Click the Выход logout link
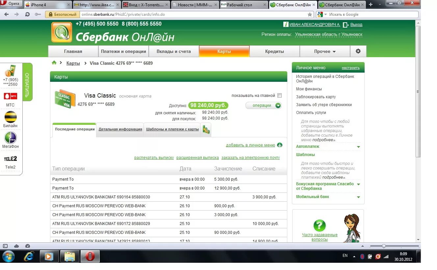Image resolution: width=437 pixels, height=270 pixels. (356, 25)
